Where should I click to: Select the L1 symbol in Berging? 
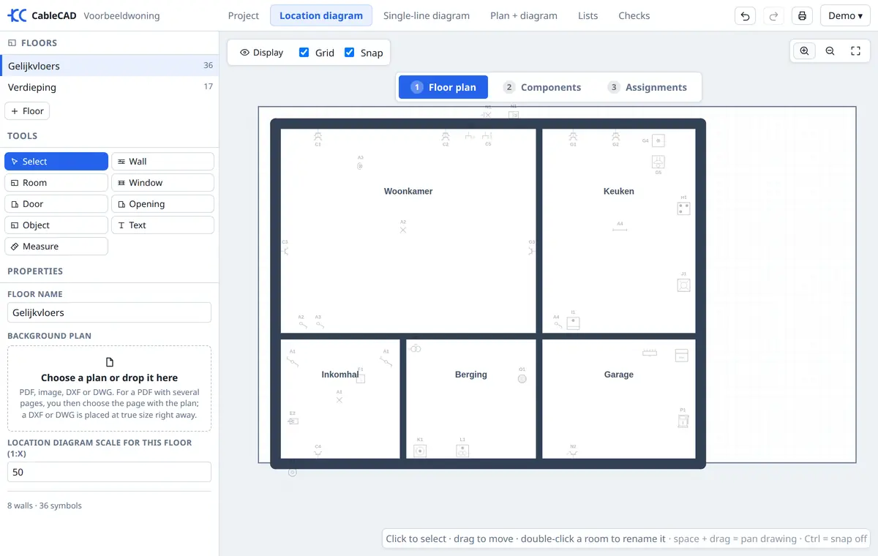tap(462, 451)
